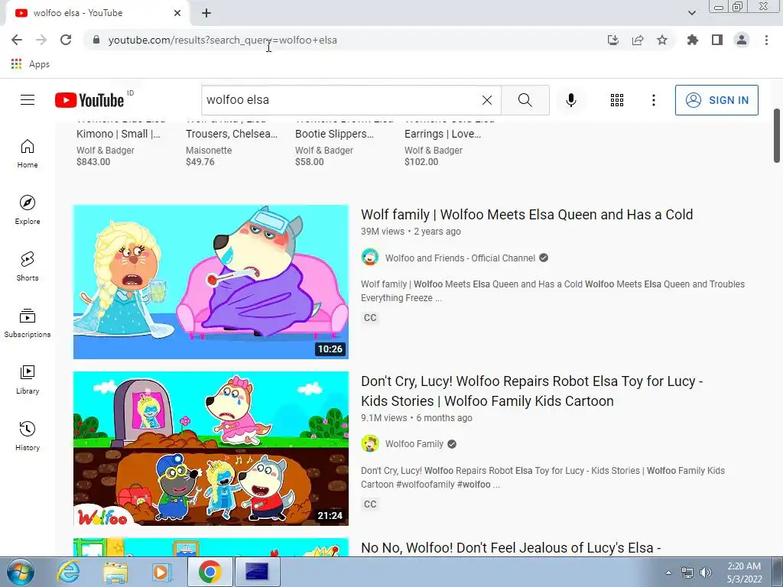This screenshot has width=783, height=587.
Task: Click the lock site info icon
Action: 97,40
